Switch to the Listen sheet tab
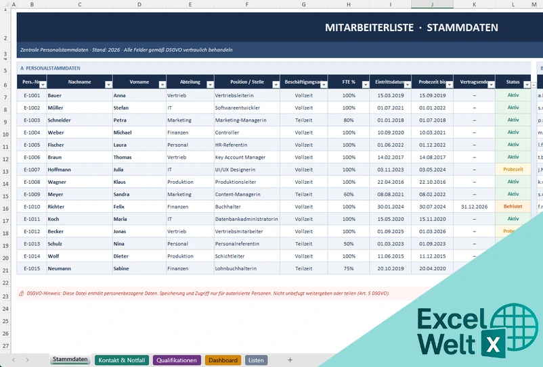Screen dimensions: 543x367 (256, 360)
